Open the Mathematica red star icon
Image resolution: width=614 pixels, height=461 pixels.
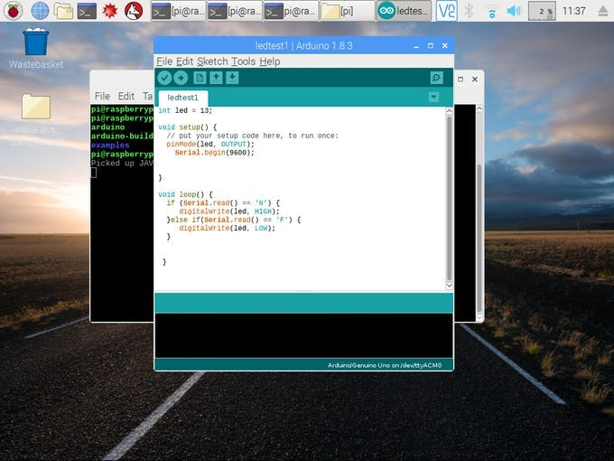click(x=110, y=11)
